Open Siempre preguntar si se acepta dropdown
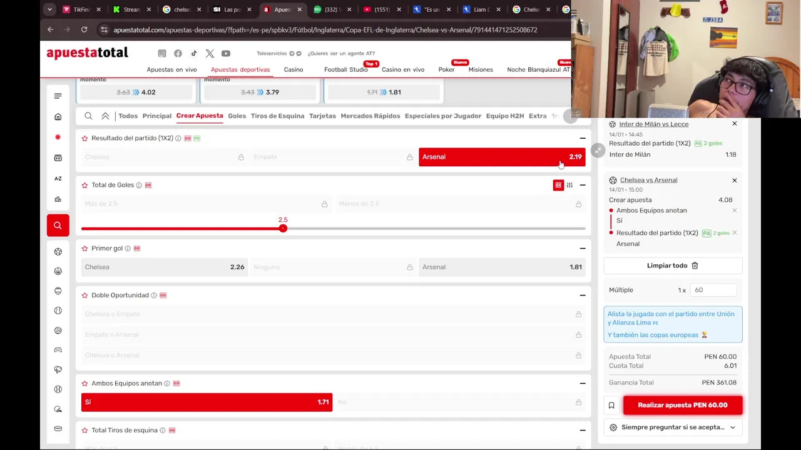The image size is (801, 450). coord(673,427)
